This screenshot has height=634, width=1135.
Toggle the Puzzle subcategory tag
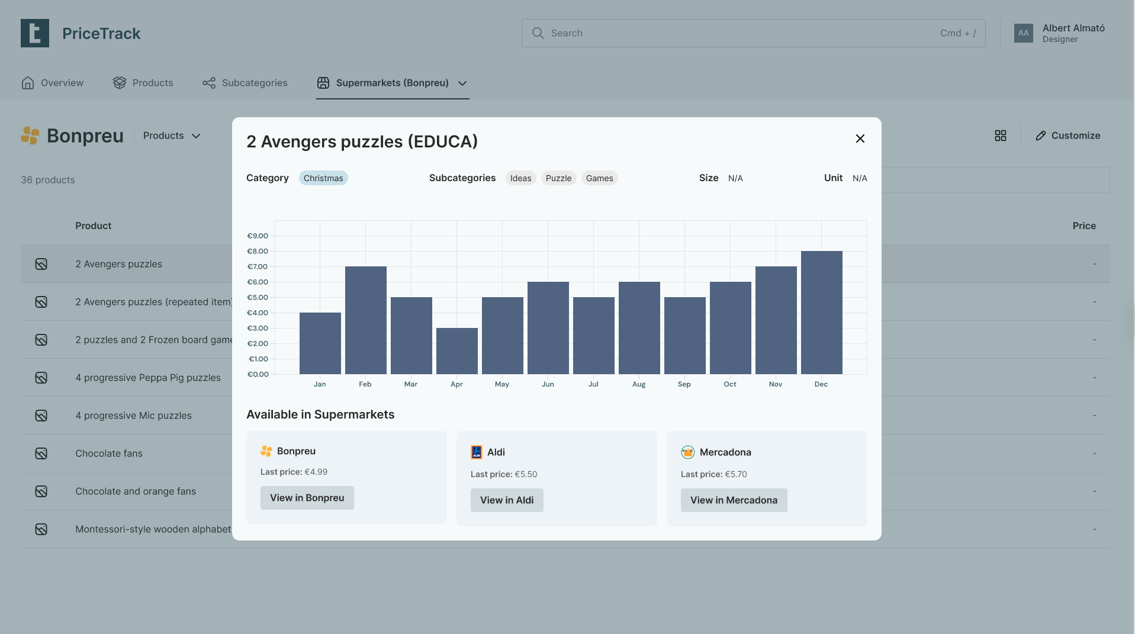(x=558, y=178)
